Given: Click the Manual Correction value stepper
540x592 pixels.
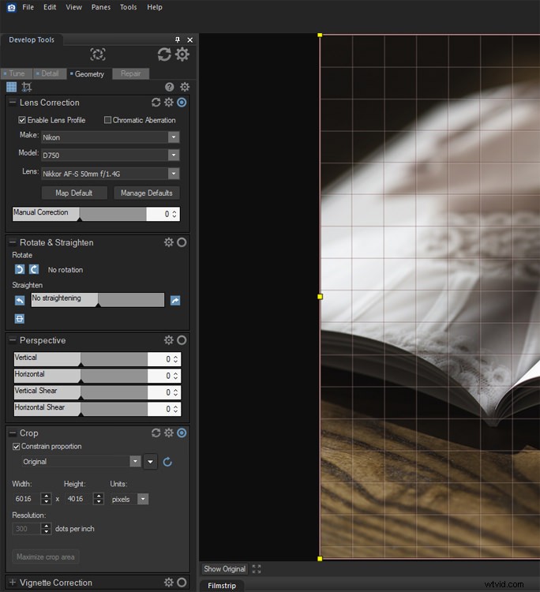Looking at the screenshot, I should tap(174, 214).
